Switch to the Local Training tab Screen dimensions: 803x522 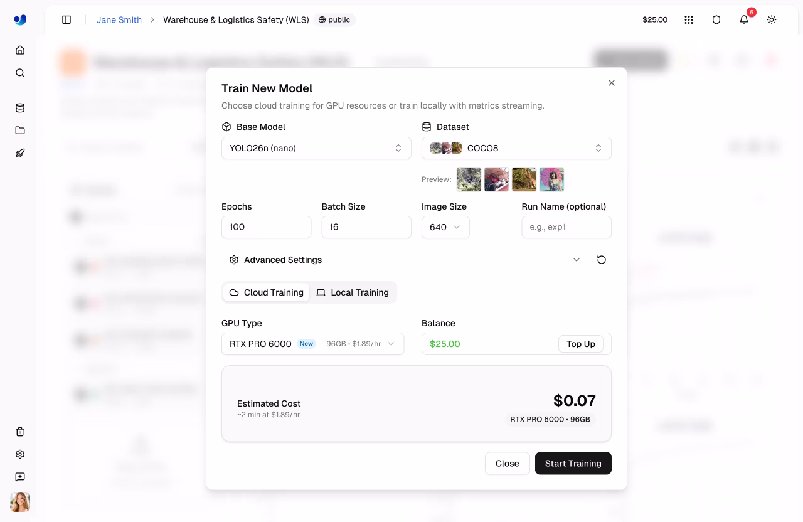click(x=353, y=292)
